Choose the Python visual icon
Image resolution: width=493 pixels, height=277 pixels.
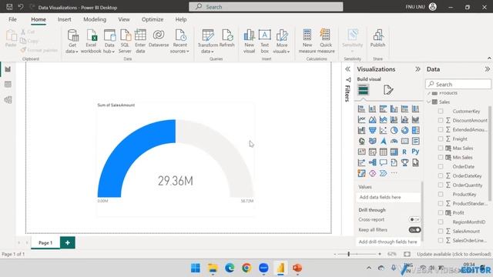pos(415,152)
